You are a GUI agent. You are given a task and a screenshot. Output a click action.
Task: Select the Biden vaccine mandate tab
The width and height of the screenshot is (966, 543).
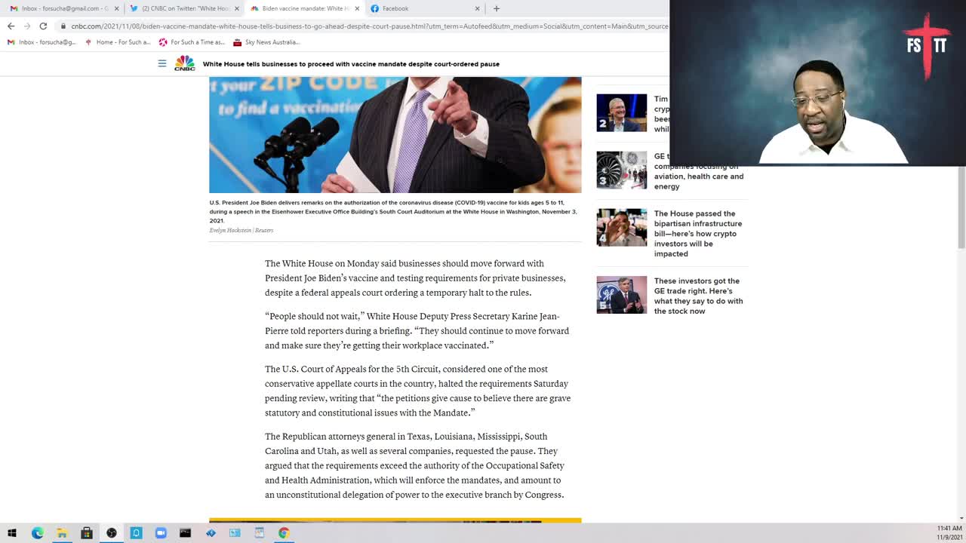304,8
